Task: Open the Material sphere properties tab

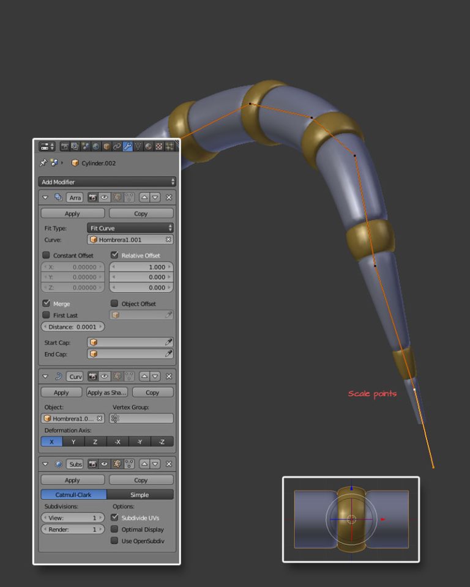Action: pyautogui.click(x=148, y=147)
